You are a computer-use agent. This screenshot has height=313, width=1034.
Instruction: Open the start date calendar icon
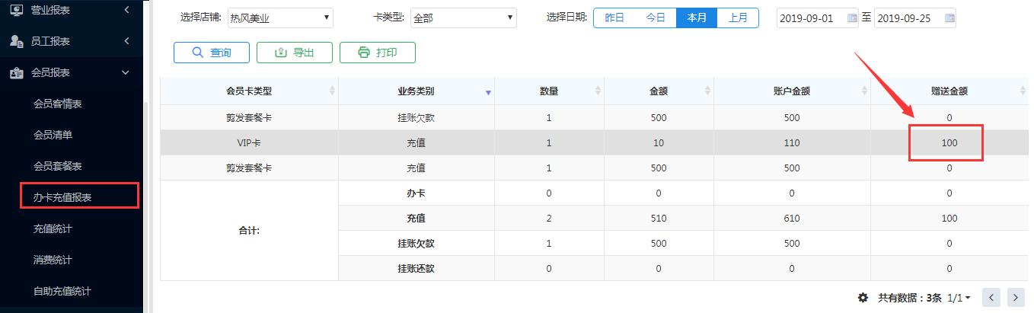tap(852, 18)
